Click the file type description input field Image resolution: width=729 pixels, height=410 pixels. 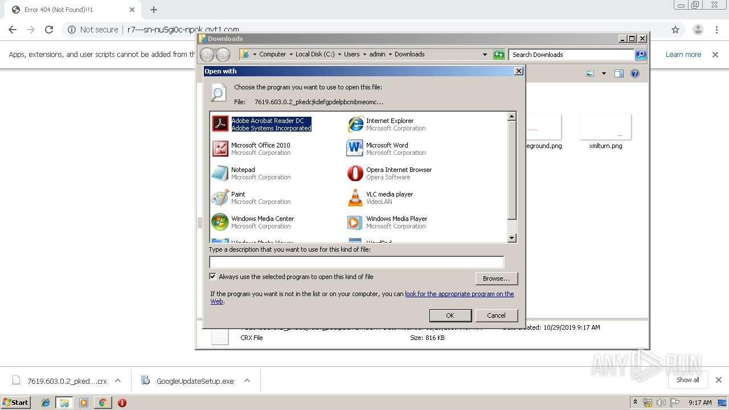coord(357,263)
